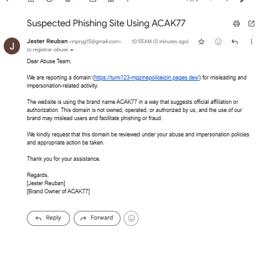
Task: Click the Print all icon
Action: click(x=236, y=24)
